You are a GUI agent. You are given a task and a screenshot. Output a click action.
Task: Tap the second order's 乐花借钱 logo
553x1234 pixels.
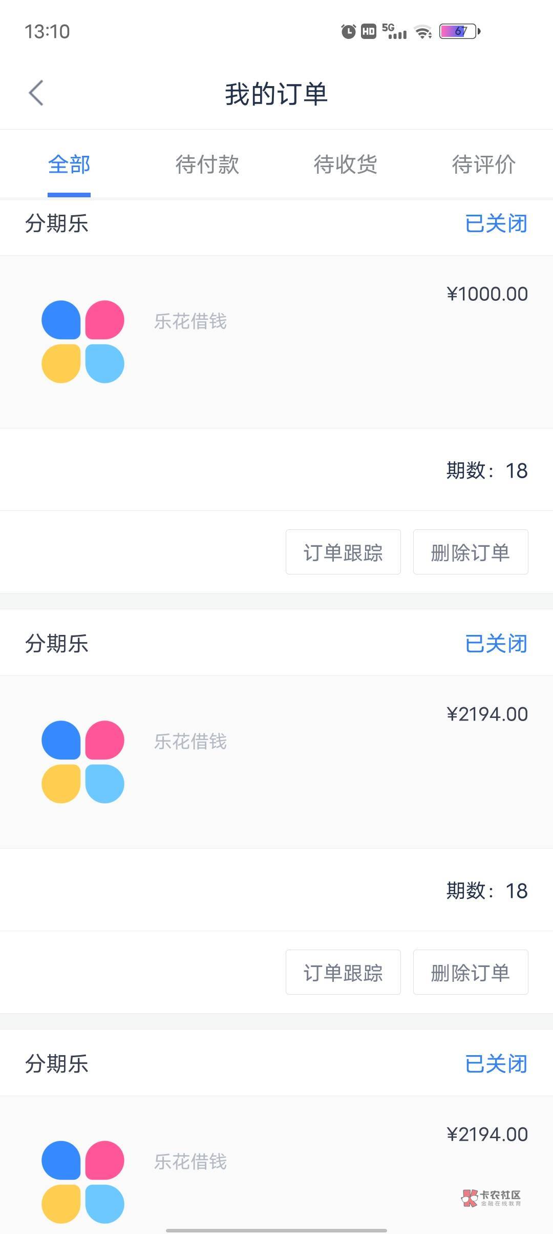pos(83,762)
